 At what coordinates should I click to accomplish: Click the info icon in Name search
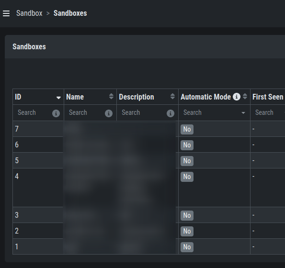coord(109,113)
